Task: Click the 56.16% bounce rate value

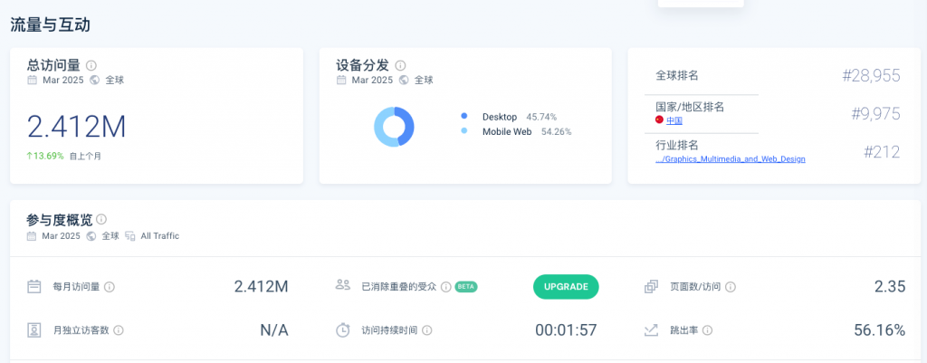Action: [x=880, y=330]
